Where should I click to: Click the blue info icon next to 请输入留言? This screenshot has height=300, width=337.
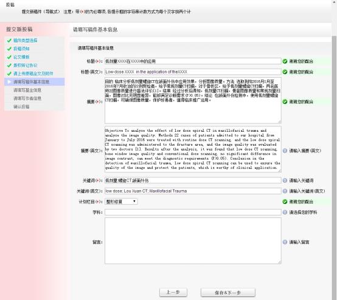tap(285, 242)
